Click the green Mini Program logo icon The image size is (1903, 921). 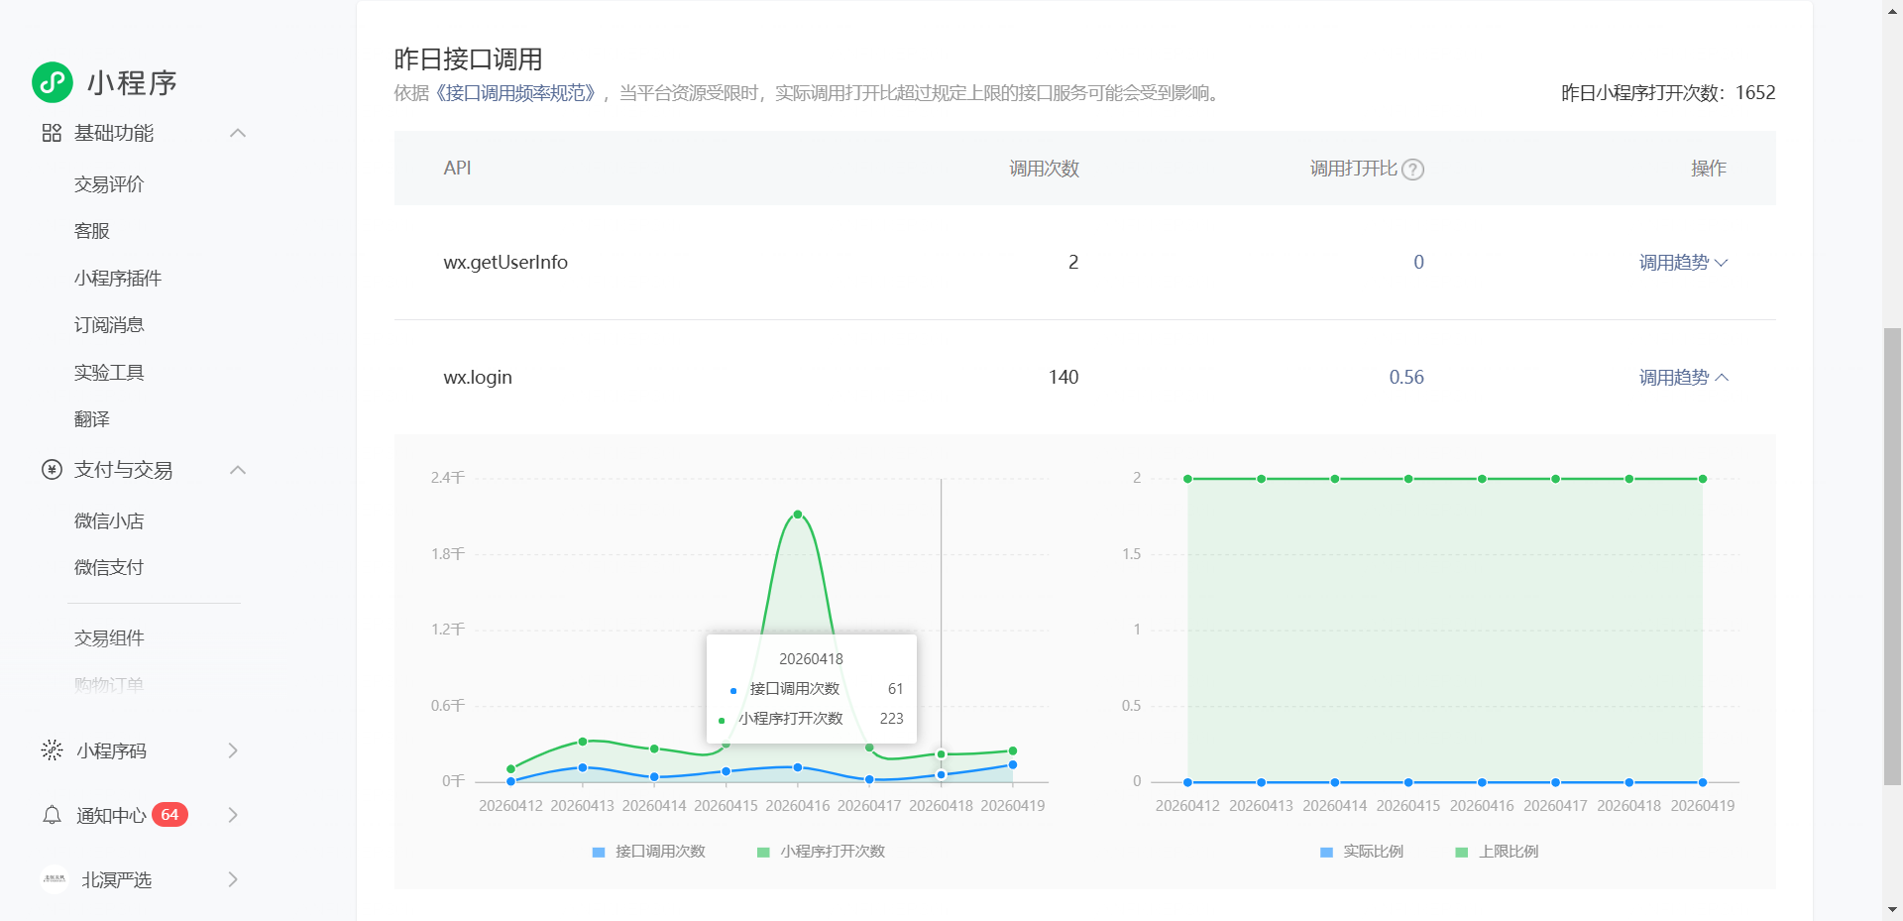[x=53, y=82]
